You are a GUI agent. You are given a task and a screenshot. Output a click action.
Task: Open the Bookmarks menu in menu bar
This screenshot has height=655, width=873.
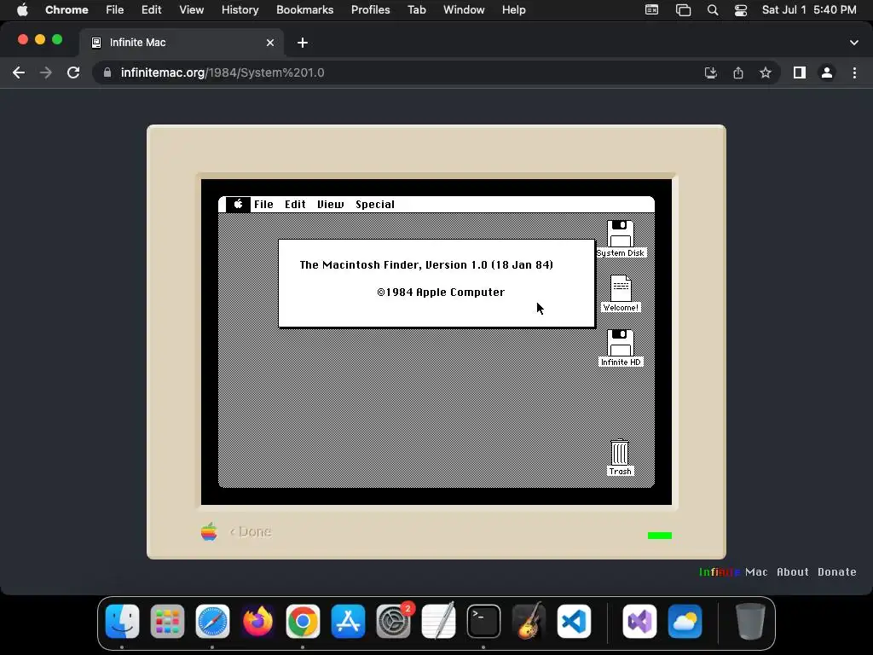(x=305, y=10)
